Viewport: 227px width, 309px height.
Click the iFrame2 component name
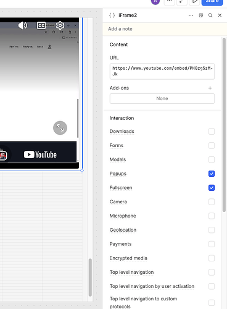tap(128, 15)
